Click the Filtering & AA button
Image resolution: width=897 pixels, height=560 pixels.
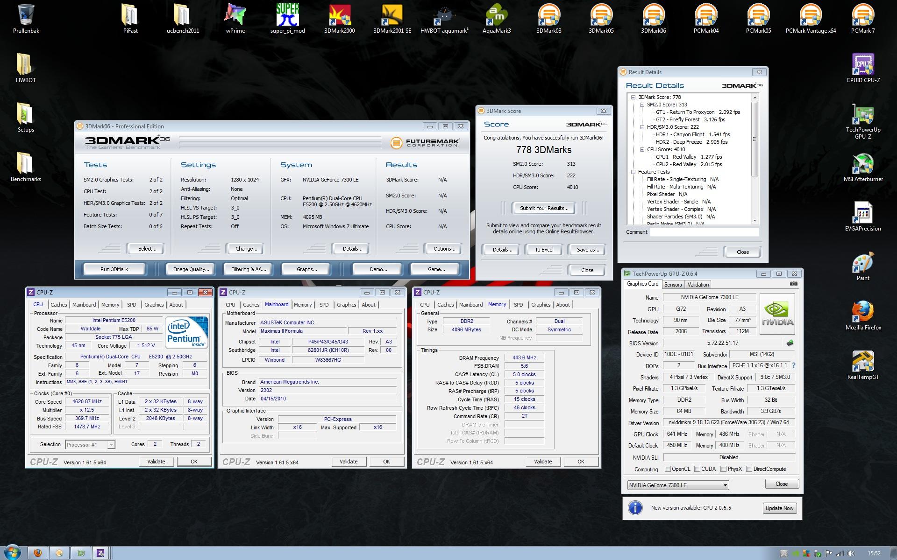coord(248,269)
